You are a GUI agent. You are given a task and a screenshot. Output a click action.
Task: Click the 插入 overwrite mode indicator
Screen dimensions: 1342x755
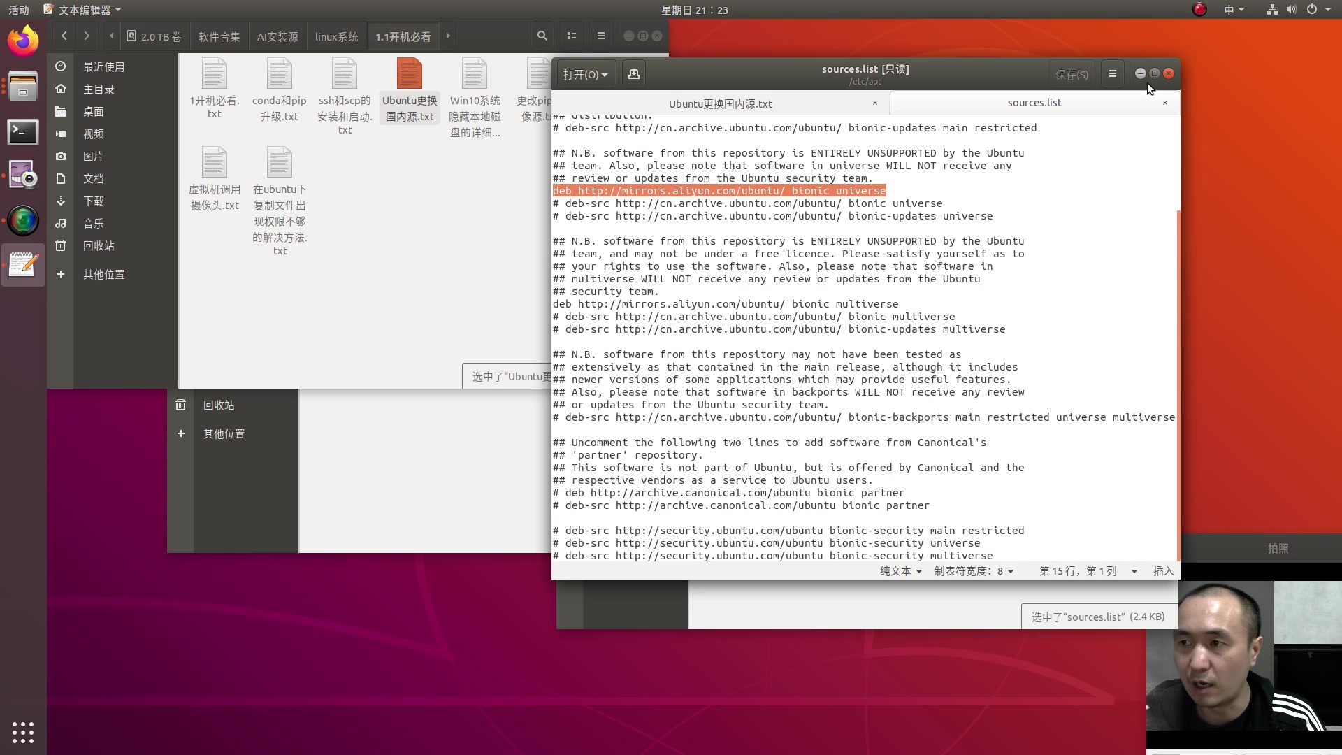1163,571
